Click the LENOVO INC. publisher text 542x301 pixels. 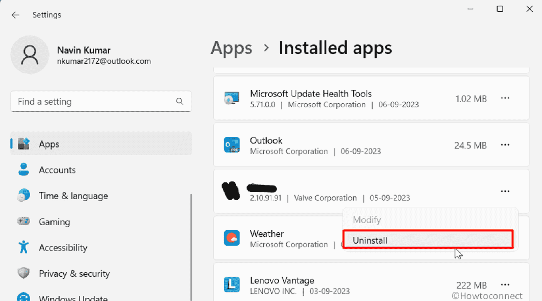(273, 291)
